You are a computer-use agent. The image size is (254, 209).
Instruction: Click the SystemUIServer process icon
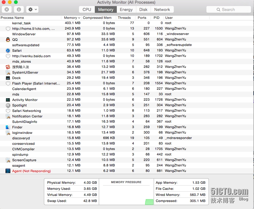[8, 72]
